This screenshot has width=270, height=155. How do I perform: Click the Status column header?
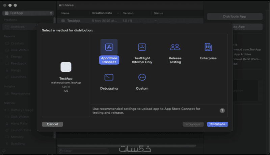click(158, 13)
